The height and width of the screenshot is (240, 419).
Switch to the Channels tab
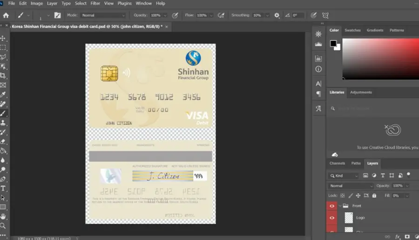tap(337, 163)
